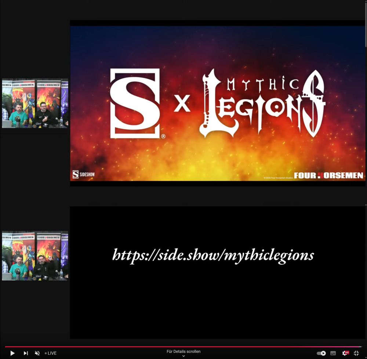Click the Mythic Legions title logo

tap(262, 103)
